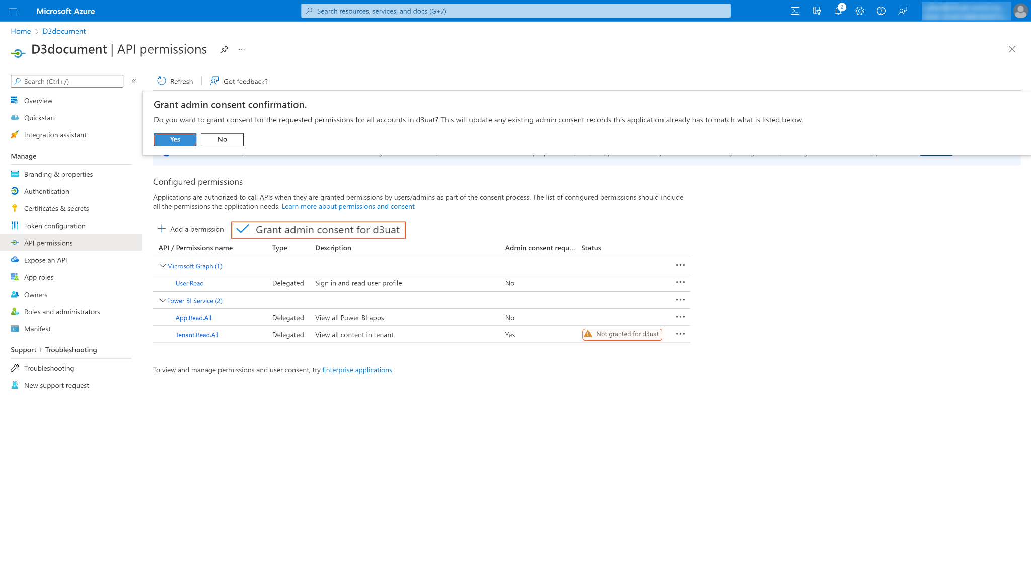Image resolution: width=1031 pixels, height=580 pixels.
Task: Open the Enterprise applications link
Action: 357,370
